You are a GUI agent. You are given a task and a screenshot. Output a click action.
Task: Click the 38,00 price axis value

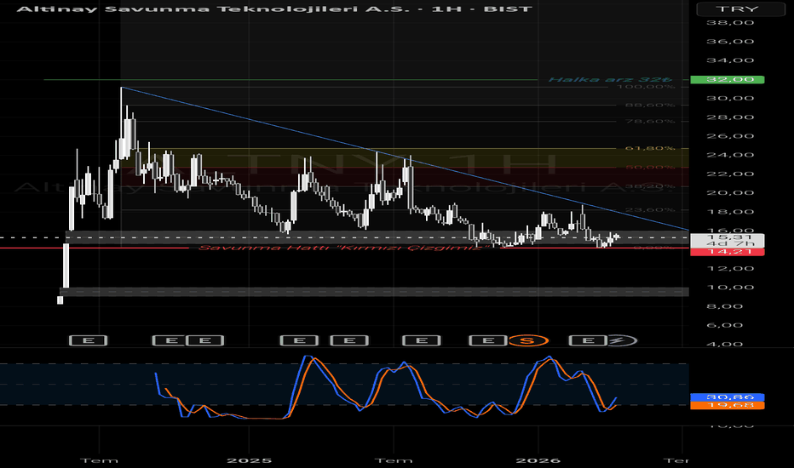[730, 23]
